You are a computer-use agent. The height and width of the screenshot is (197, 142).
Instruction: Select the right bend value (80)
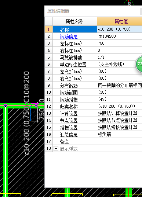pos(102,79)
